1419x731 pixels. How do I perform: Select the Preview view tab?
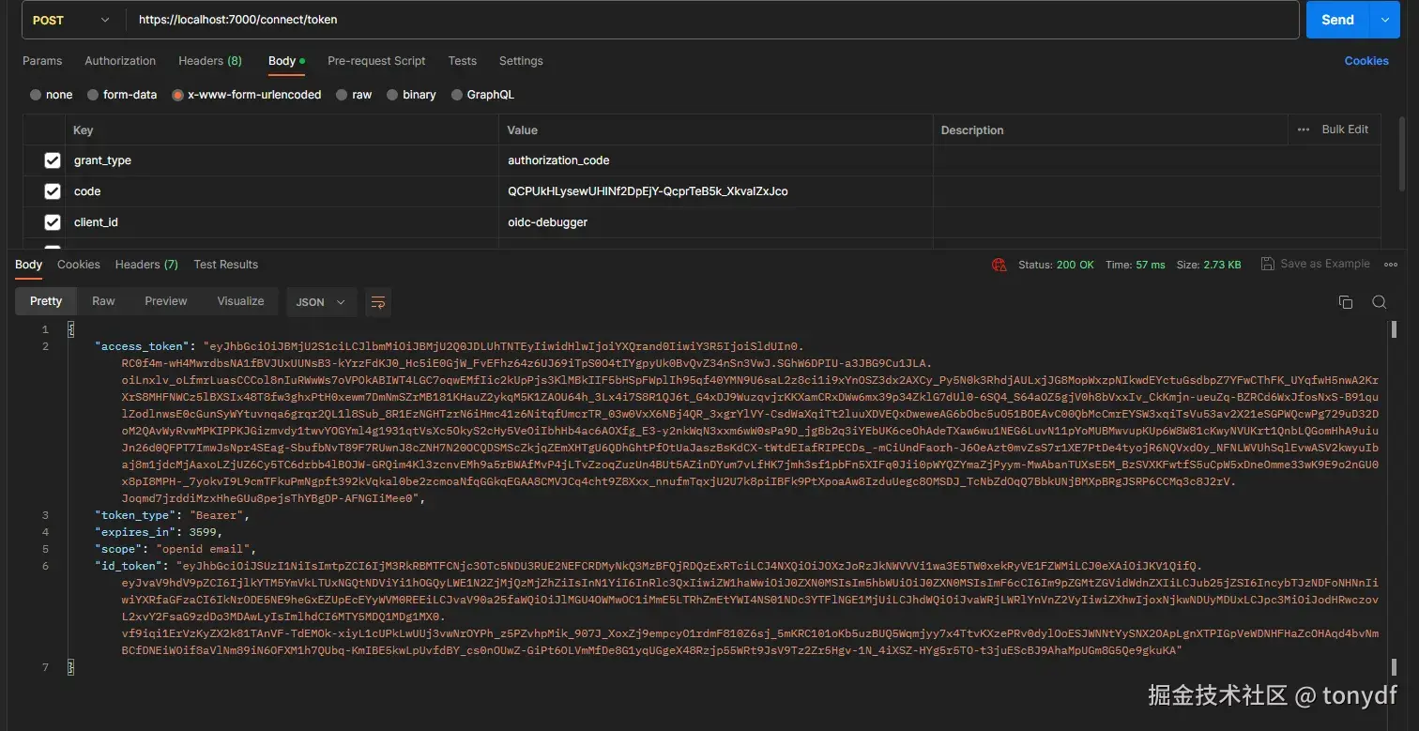tap(165, 301)
